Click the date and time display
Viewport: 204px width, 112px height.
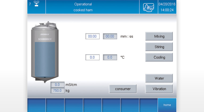tap(167, 7)
